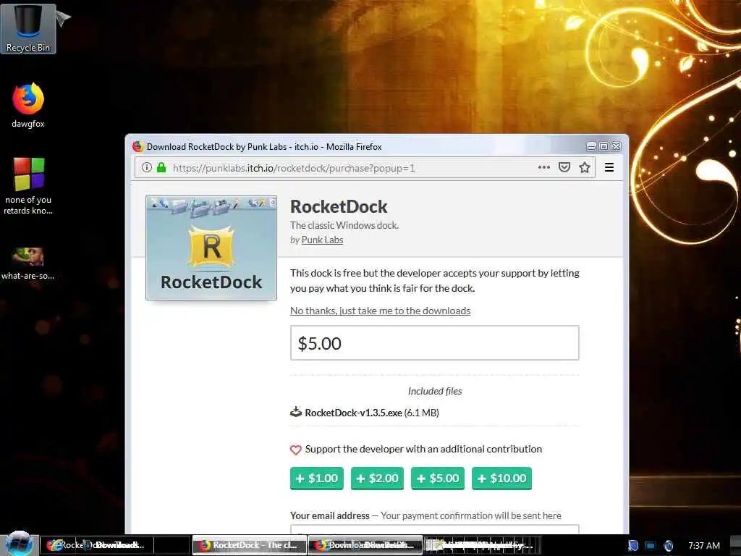
Task: Click the URL in the address bar
Action: point(294,168)
